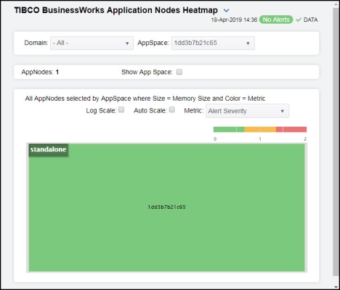Screen dimensions: 340x290
Task: Toggle the Log Scale checkbox
Action: [x=121, y=109]
